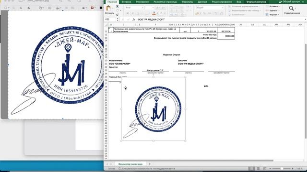This screenshot has width=307, height=172.
Task: Click the select-all corner of the worksheet
Action: click(106, 25)
